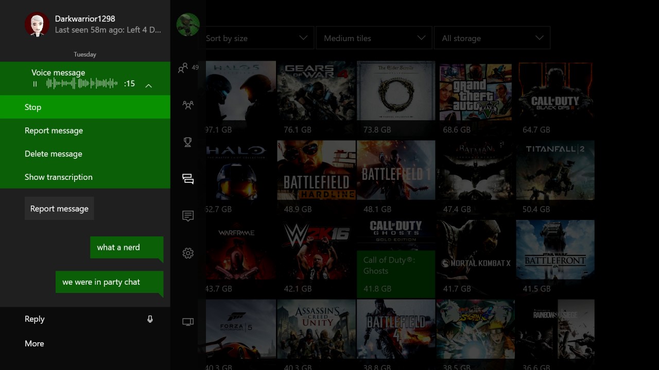
Task: Open the Party group icon
Action: click(188, 105)
